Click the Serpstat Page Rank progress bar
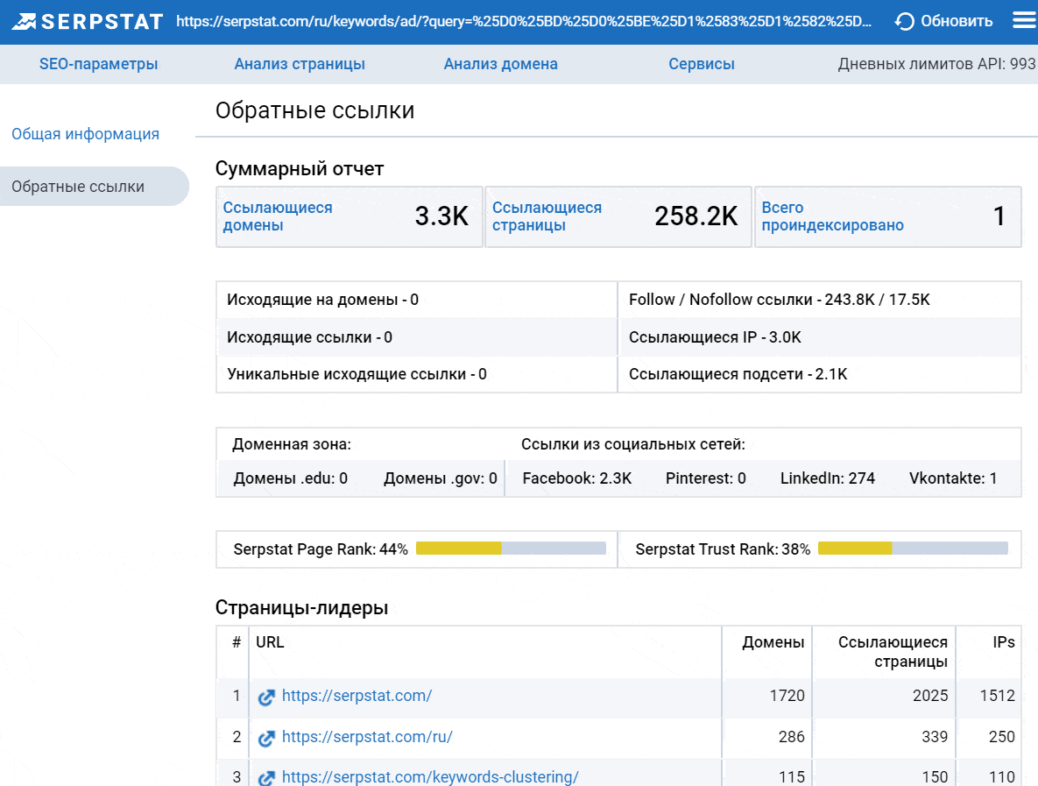Screen dimensions: 1038x786 click(x=511, y=549)
